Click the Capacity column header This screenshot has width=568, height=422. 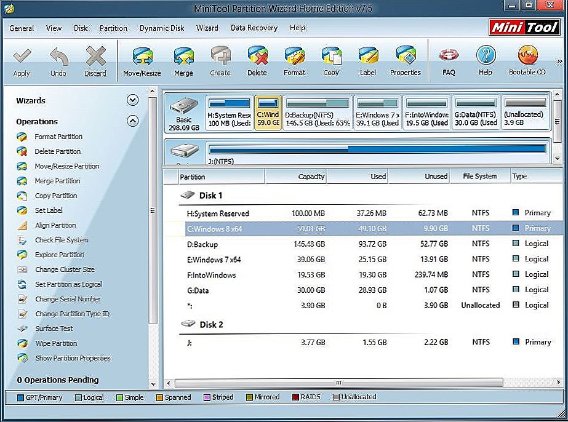[295, 177]
